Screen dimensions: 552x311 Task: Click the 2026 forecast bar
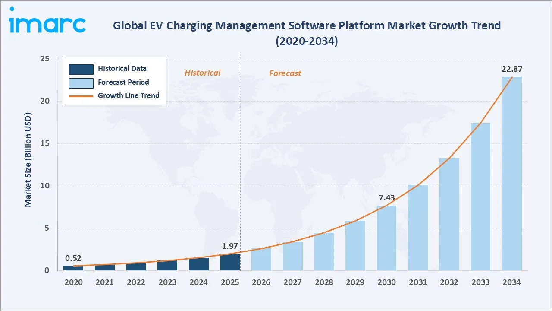click(x=261, y=259)
